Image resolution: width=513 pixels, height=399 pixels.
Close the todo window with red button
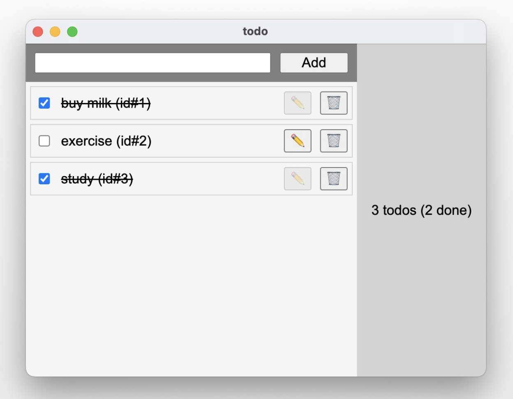[x=38, y=32]
